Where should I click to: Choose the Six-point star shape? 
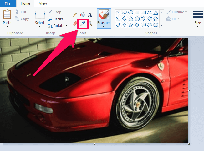point(137,25)
